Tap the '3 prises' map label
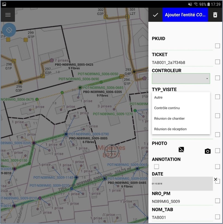223x224 pixels. click(x=105, y=106)
